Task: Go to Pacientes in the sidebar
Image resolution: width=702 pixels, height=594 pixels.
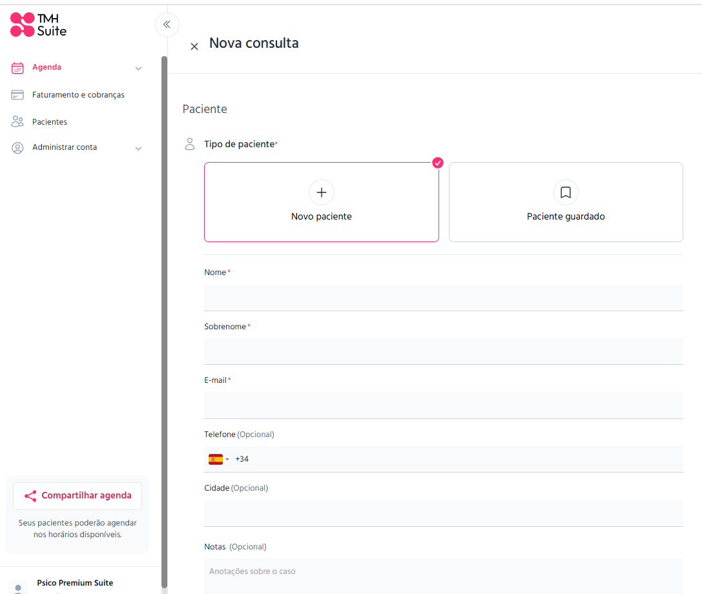Action: 50,122
